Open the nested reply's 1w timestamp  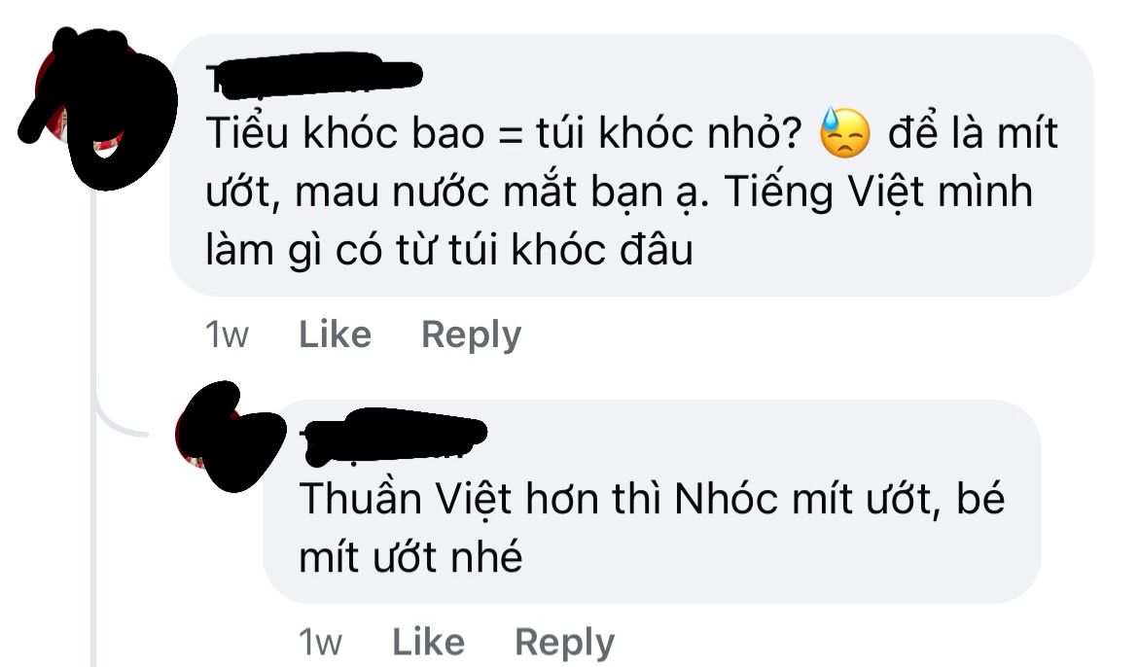320,643
